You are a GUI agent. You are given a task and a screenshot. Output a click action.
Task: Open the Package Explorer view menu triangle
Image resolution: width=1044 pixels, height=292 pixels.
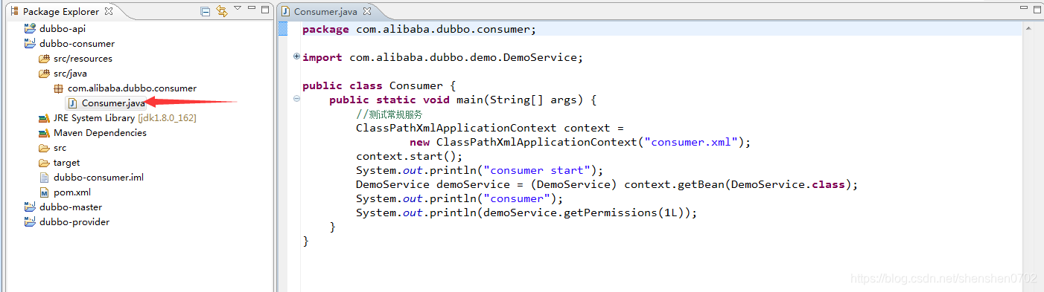click(238, 9)
